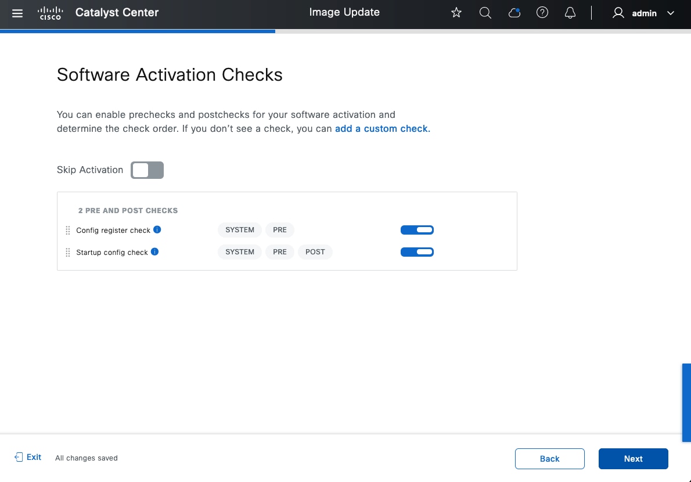The height and width of the screenshot is (482, 691).
Task: Click the blue side tab on right edge
Action: tap(686, 403)
